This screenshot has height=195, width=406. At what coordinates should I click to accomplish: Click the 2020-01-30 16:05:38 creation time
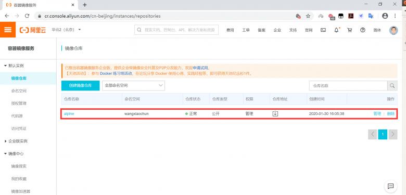click(x=326, y=113)
